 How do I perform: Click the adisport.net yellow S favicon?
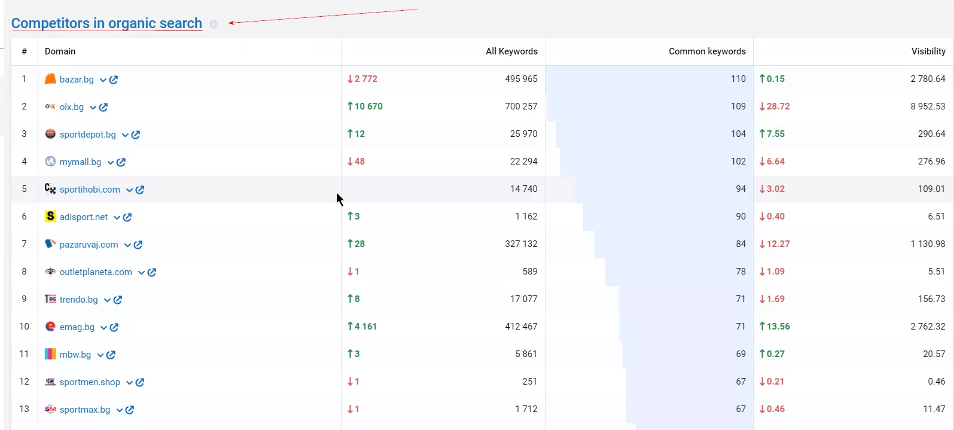pos(50,216)
